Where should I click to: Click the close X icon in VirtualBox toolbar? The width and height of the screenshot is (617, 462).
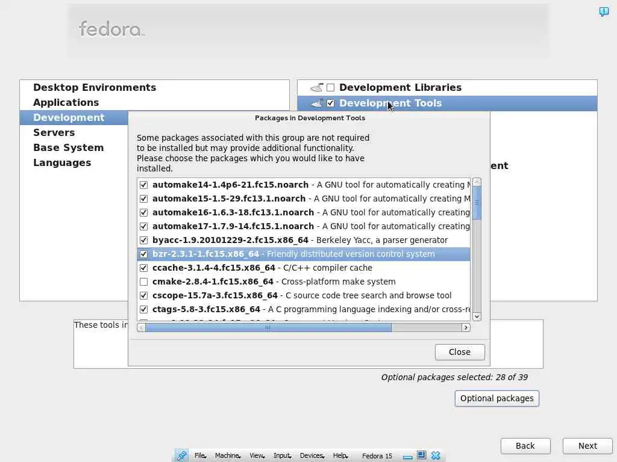(435, 455)
